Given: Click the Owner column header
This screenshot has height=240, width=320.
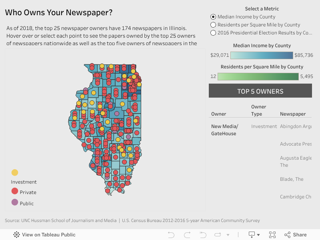Looking at the screenshot, I should [219, 114].
